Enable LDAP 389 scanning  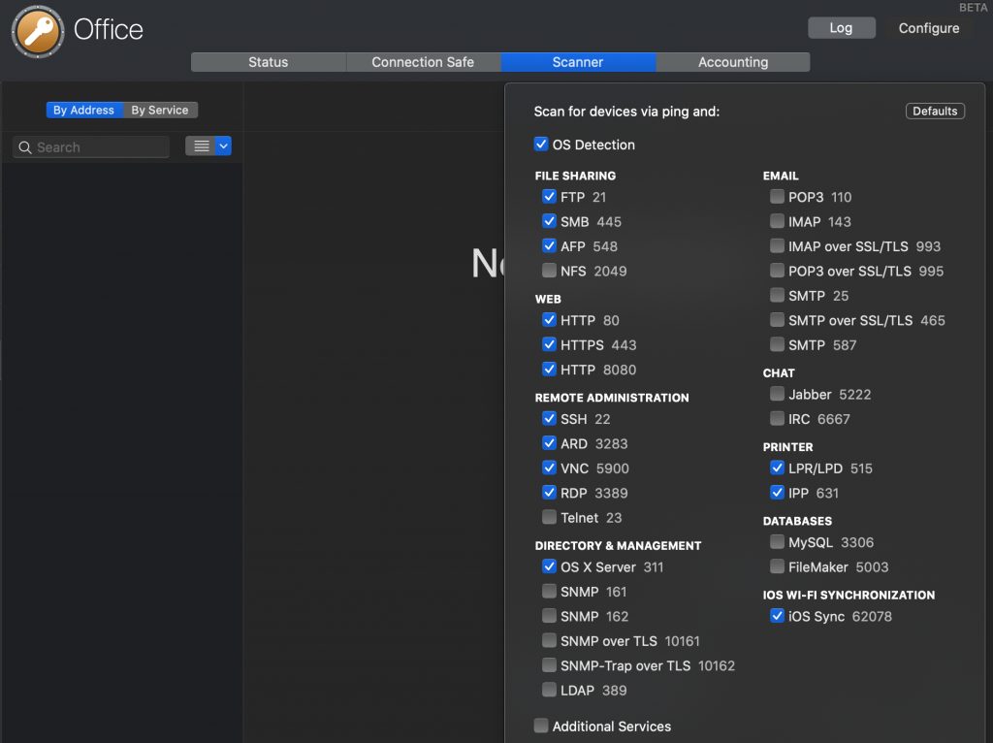click(x=549, y=691)
